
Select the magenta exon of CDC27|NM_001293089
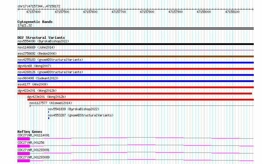(x=24, y=161)
